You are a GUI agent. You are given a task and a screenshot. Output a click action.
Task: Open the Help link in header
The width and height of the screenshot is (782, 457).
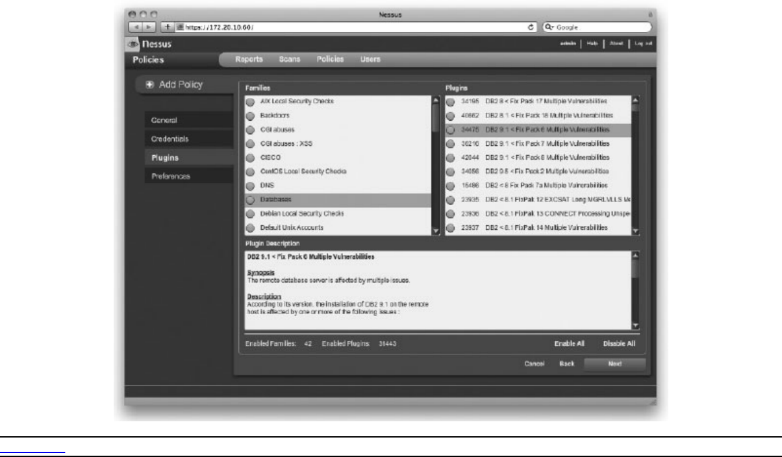[x=592, y=44]
